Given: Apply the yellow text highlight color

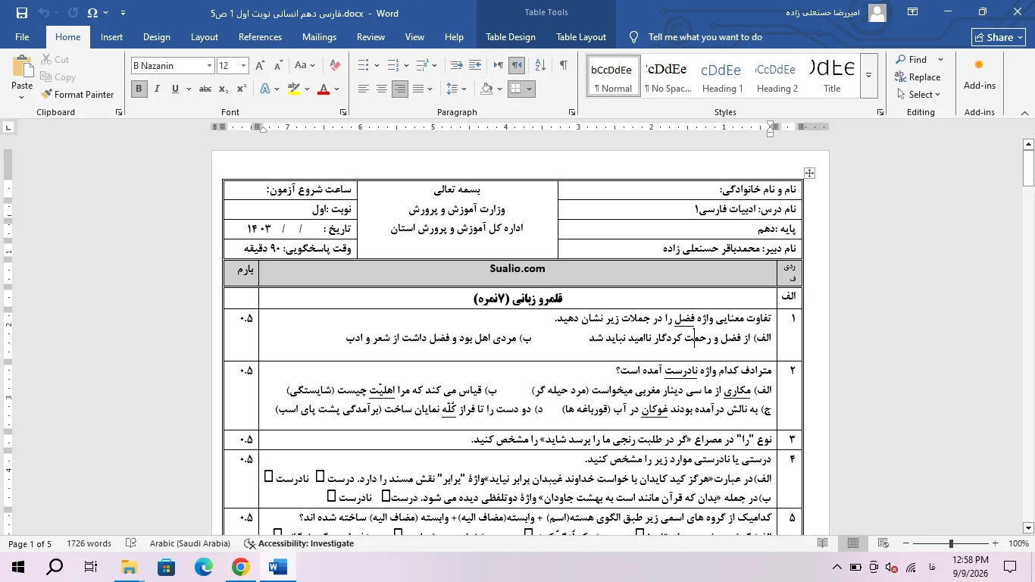Looking at the screenshot, I should (x=293, y=89).
